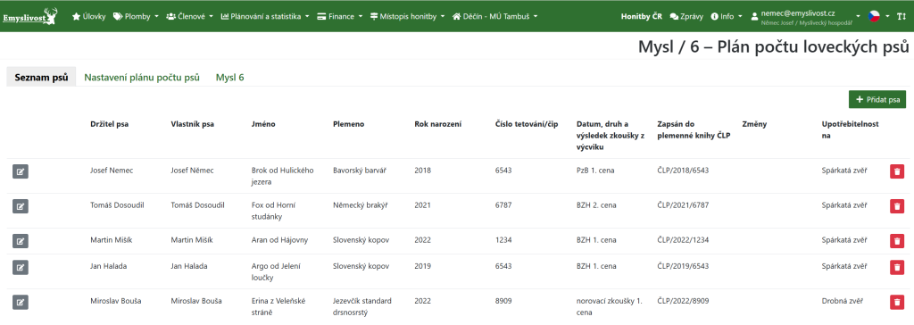Open the Členové dropdown
This screenshot has height=325, width=914.
coord(189,16)
